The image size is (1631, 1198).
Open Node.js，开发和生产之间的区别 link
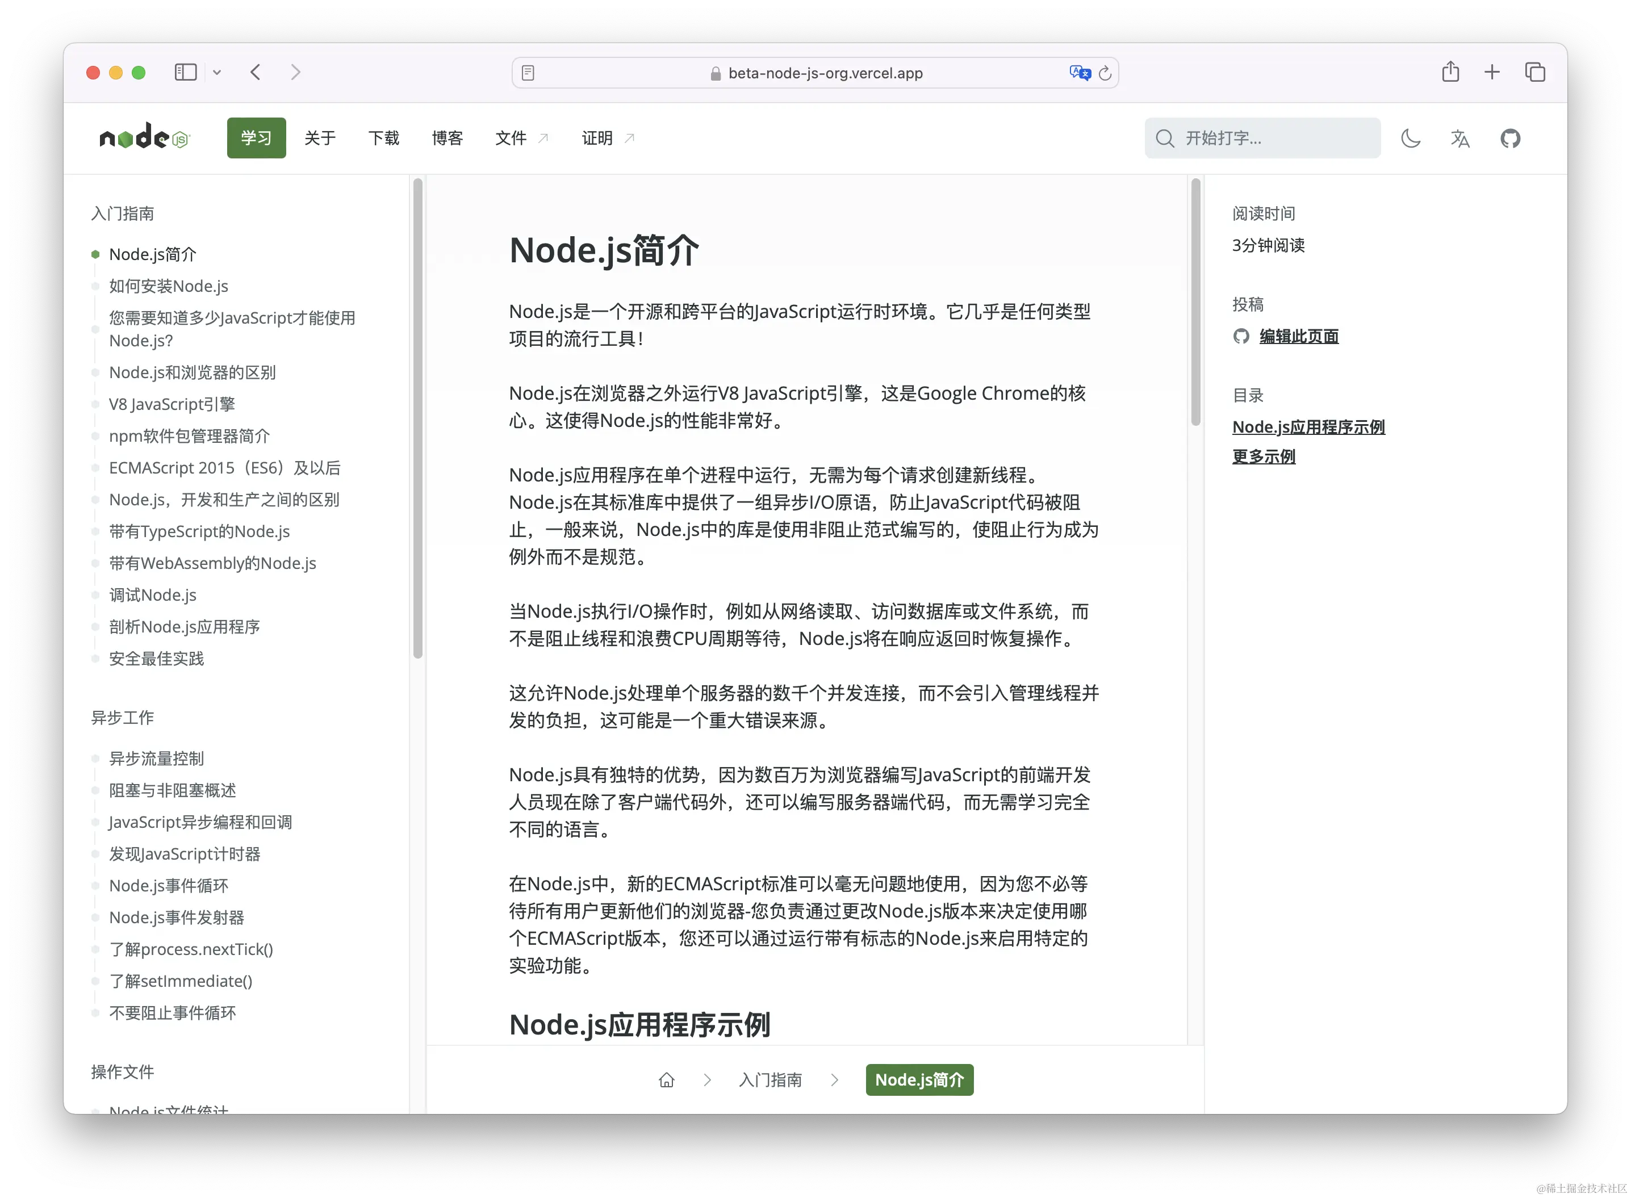coord(224,500)
